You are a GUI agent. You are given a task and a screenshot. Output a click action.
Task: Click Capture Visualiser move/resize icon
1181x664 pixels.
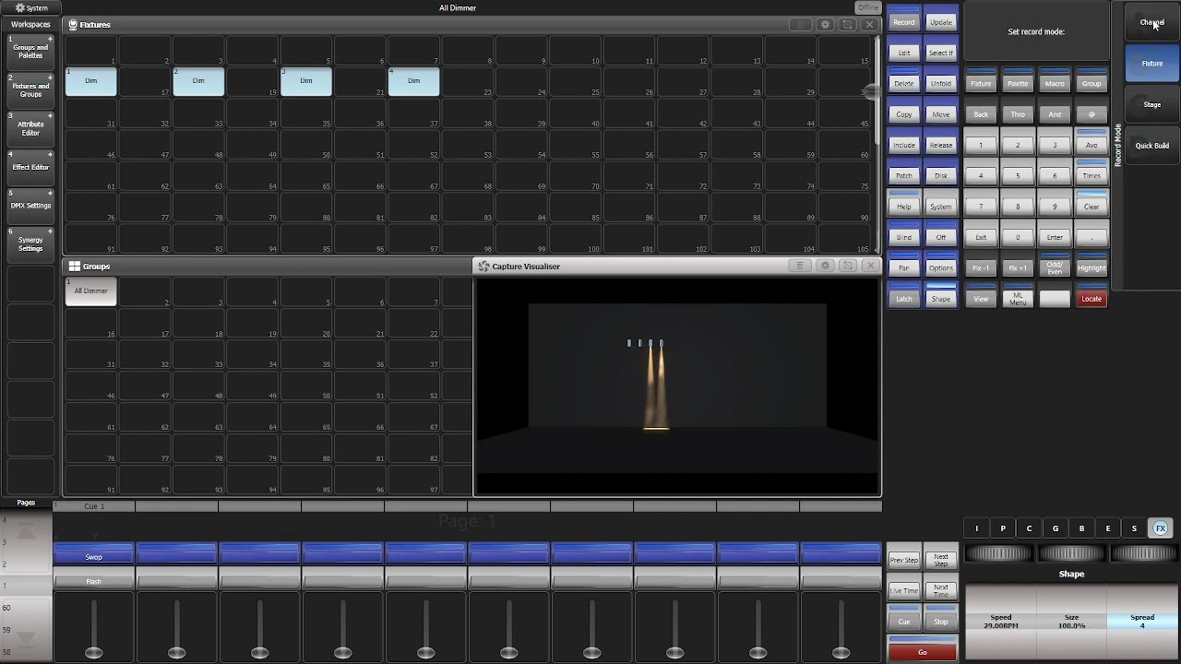pos(847,266)
